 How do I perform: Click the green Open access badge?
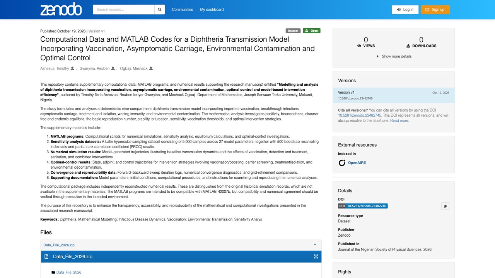click(311, 31)
